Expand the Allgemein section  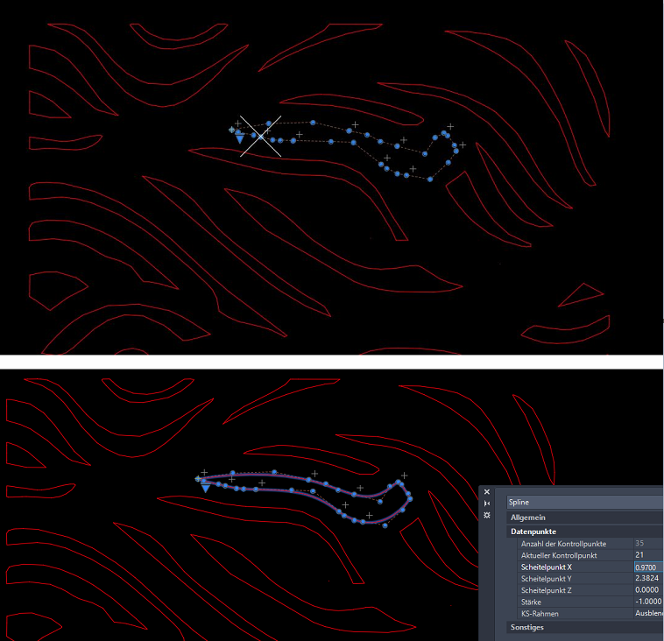[585, 518]
